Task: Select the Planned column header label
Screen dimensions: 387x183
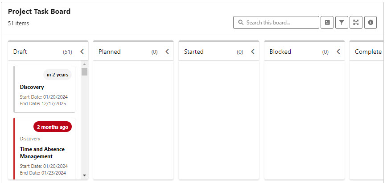Action: coord(110,52)
